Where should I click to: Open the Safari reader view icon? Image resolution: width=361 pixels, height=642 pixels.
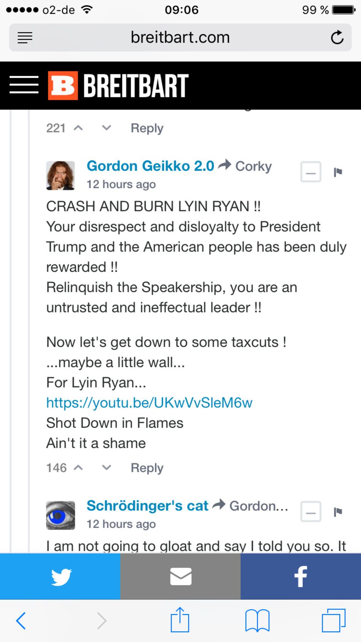[x=25, y=38]
